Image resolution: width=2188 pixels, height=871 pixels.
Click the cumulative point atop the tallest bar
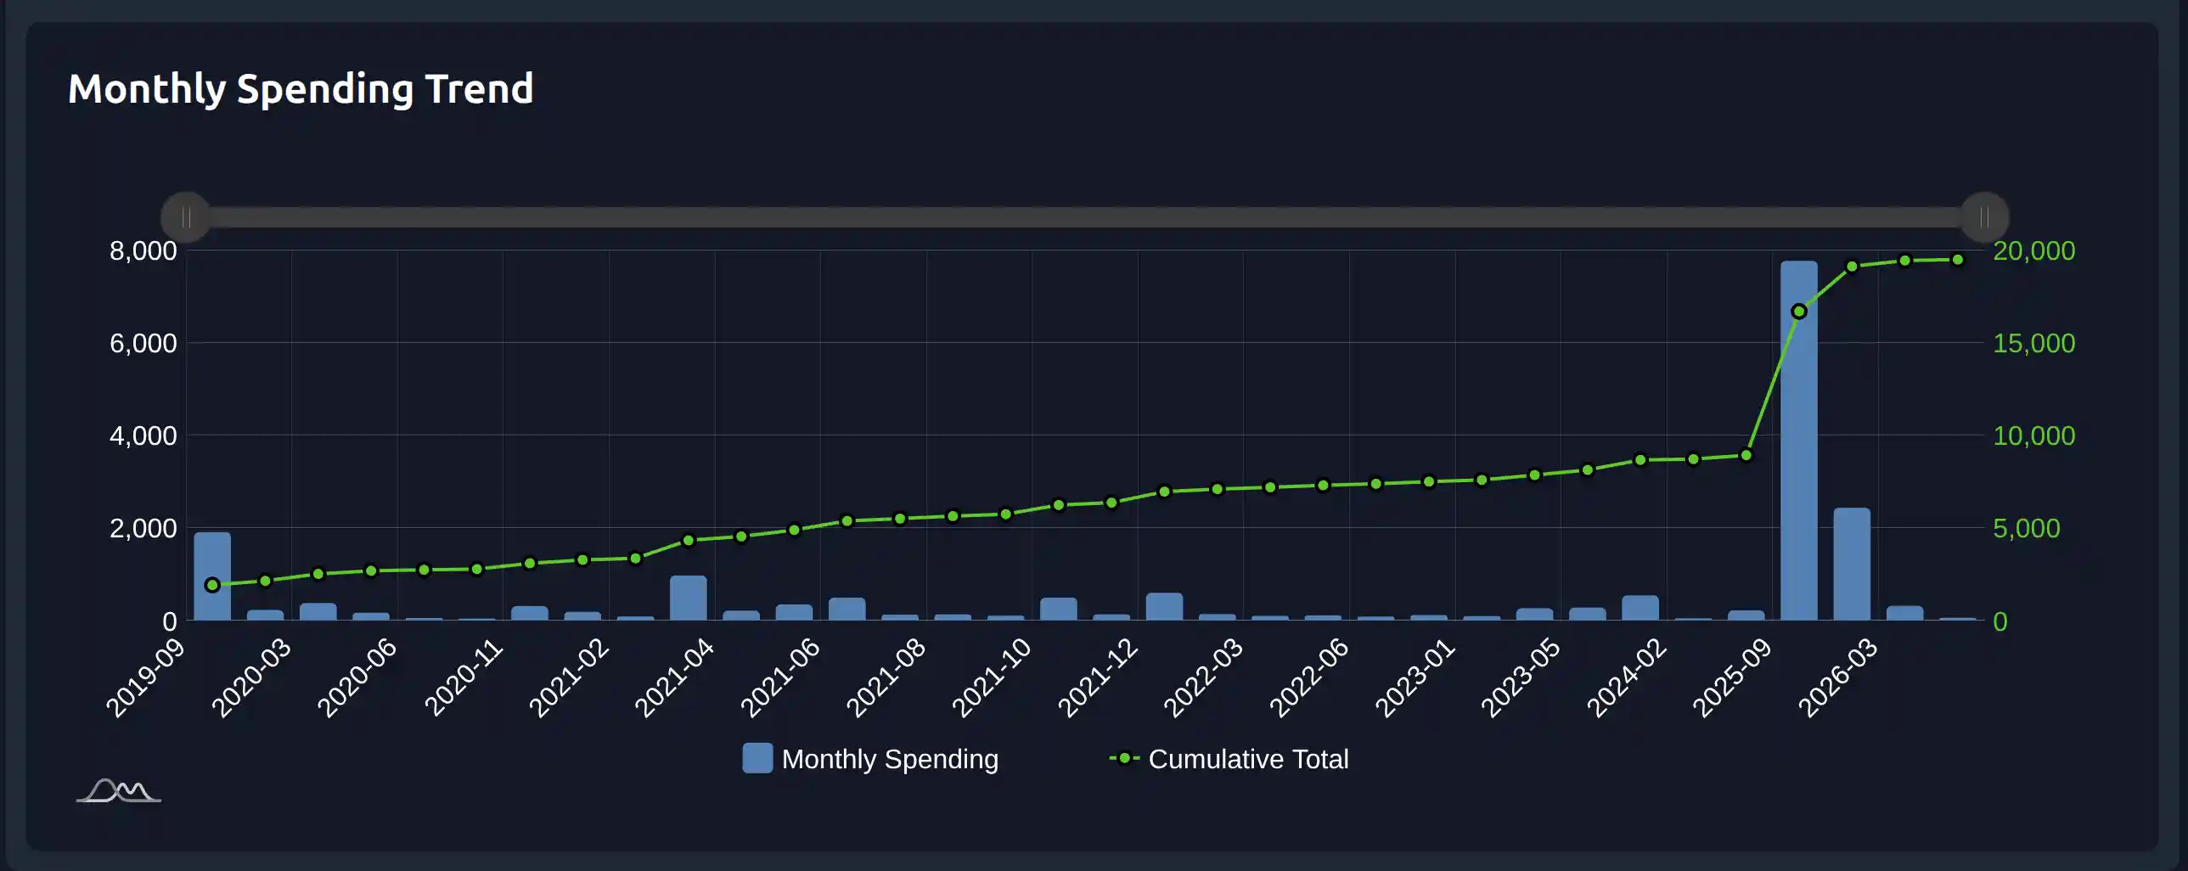pyautogui.click(x=1798, y=312)
